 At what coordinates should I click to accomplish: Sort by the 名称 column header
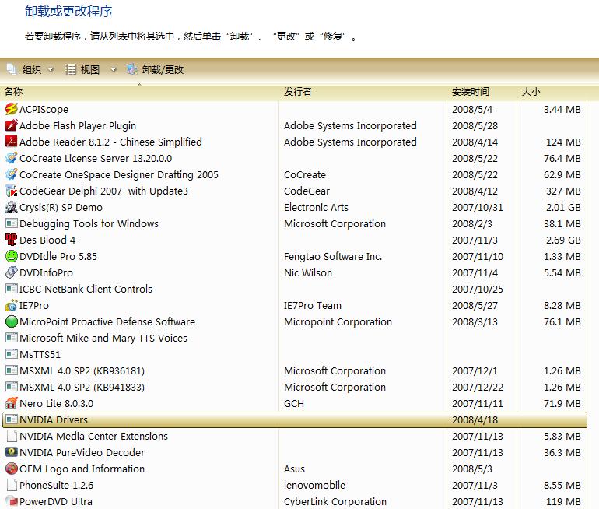click(140, 92)
